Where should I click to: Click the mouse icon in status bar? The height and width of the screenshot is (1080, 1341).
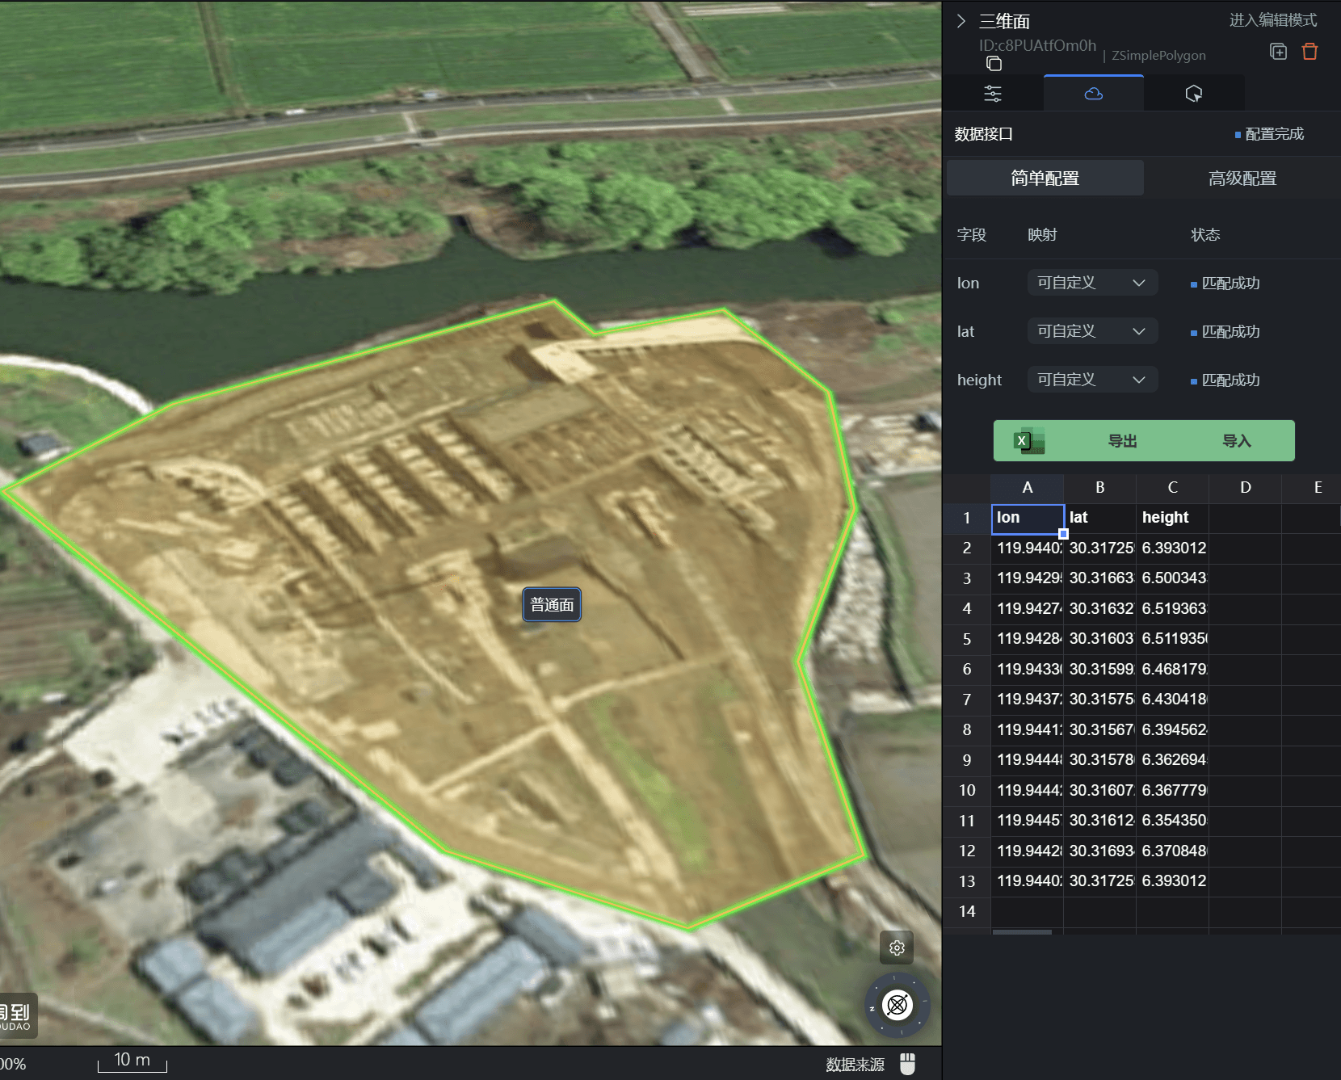(x=907, y=1064)
